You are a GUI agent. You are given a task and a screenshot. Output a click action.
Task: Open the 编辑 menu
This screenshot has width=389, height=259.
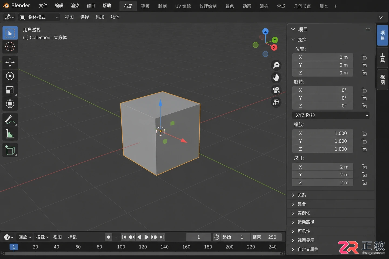coord(59,6)
